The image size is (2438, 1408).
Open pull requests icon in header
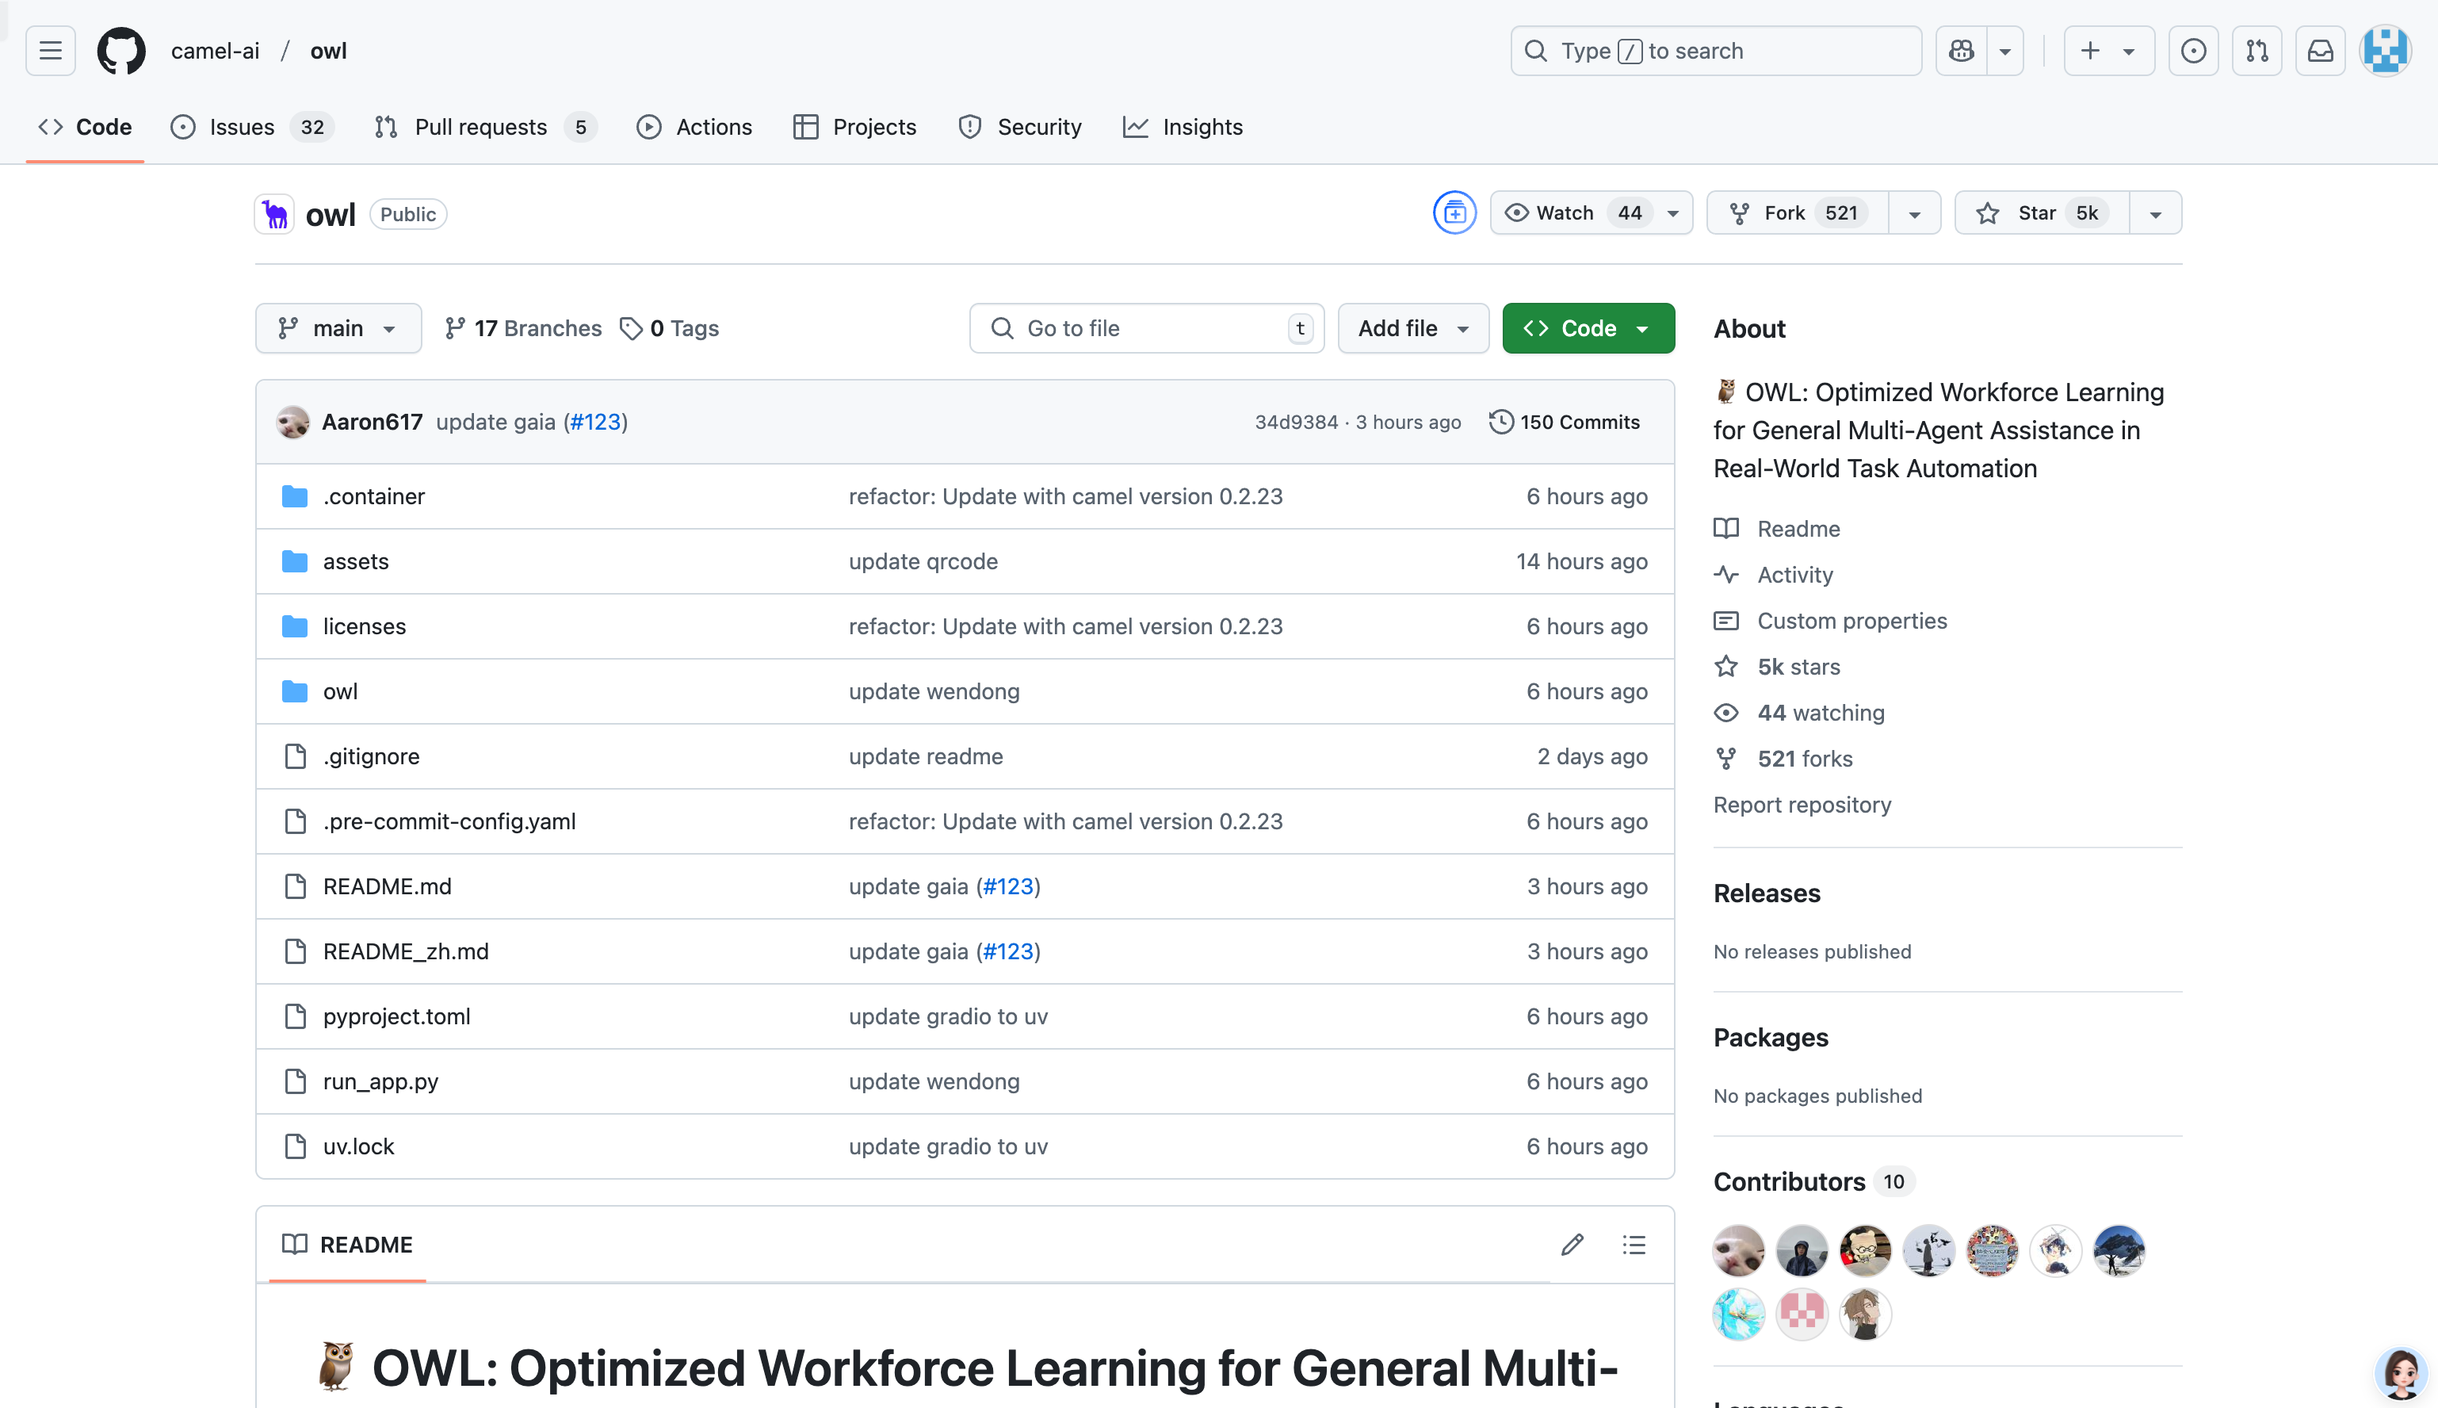click(x=2257, y=50)
